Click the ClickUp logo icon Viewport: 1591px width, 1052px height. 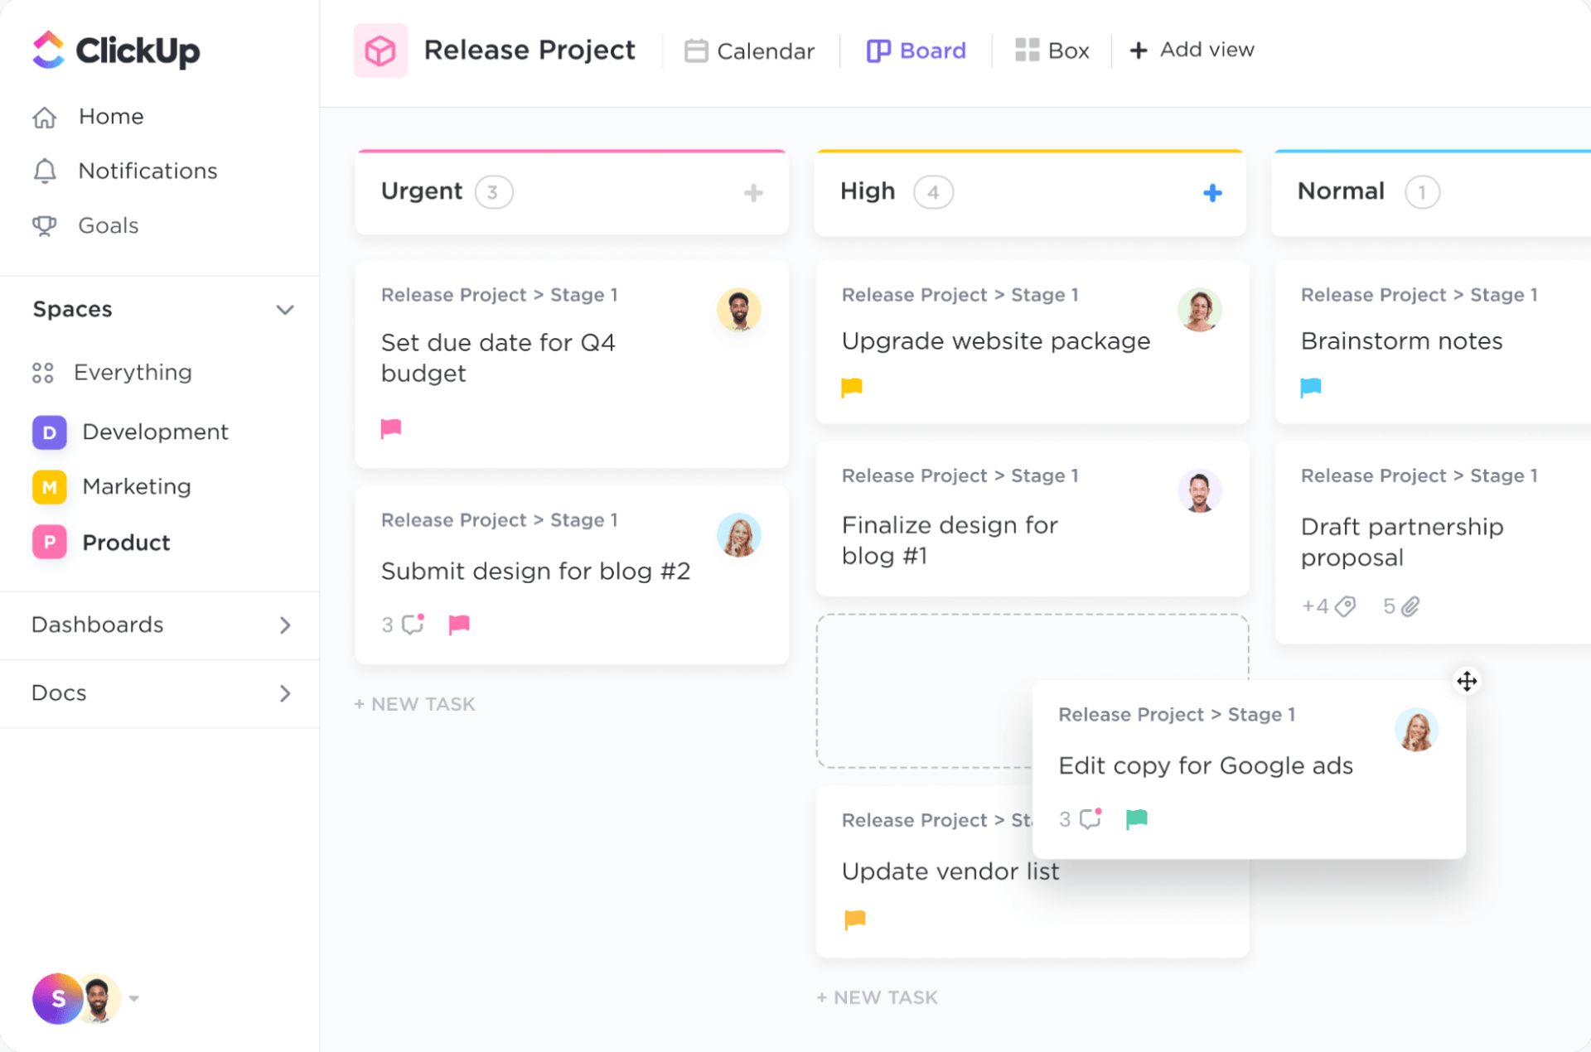coord(48,50)
